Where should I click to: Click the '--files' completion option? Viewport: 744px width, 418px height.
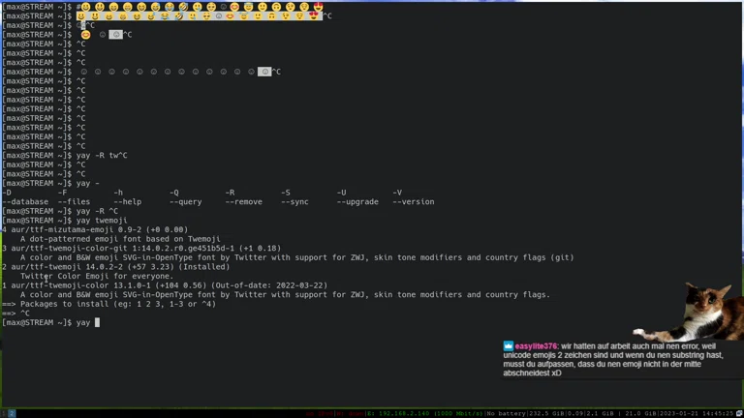coord(74,202)
